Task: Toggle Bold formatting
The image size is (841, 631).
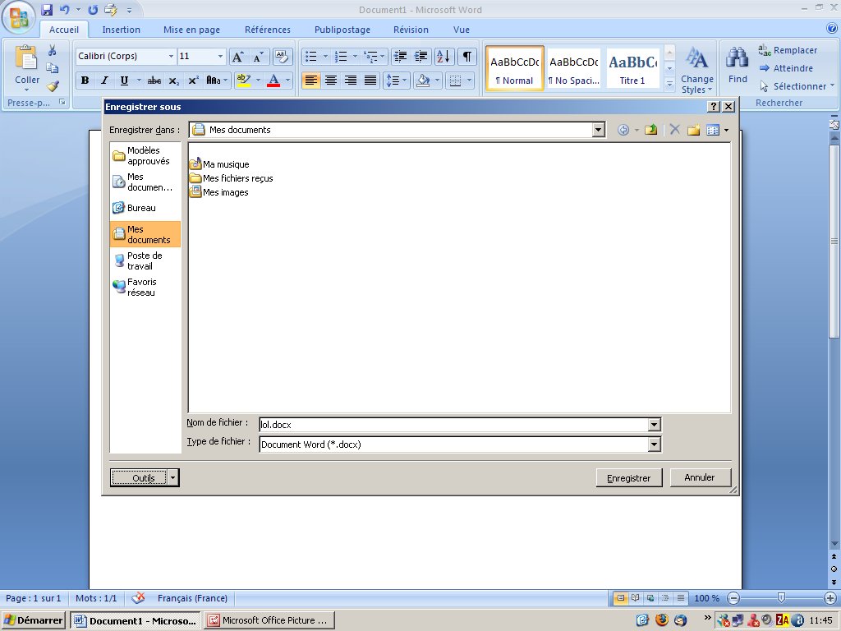Action: (85, 81)
